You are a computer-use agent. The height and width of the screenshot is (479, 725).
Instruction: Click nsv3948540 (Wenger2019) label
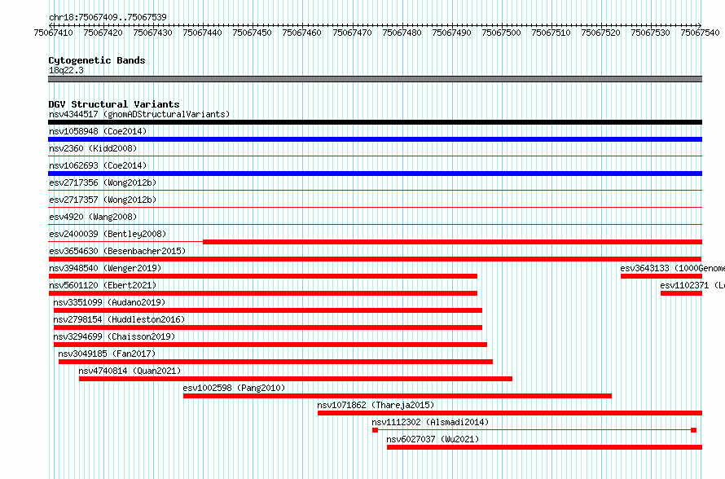click(x=105, y=268)
